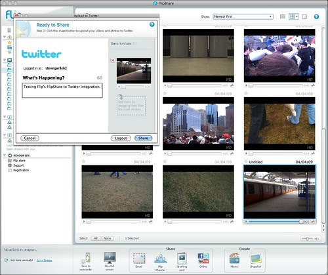Open trim tool for the Untitled train video
This screenshot has width=328, height=275.
pyautogui.click(x=313, y=222)
